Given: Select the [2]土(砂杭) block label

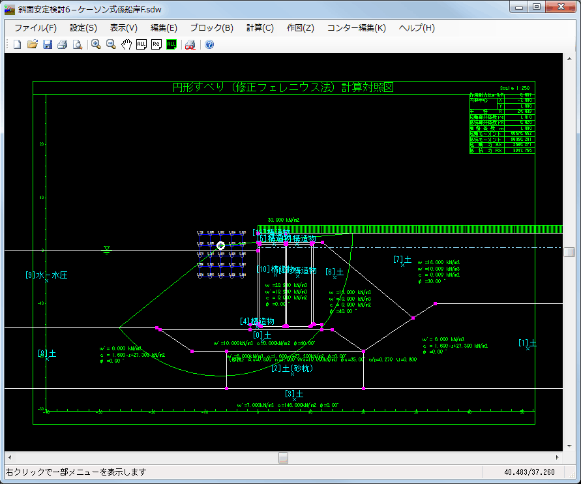Looking at the screenshot, I should coord(292,368).
